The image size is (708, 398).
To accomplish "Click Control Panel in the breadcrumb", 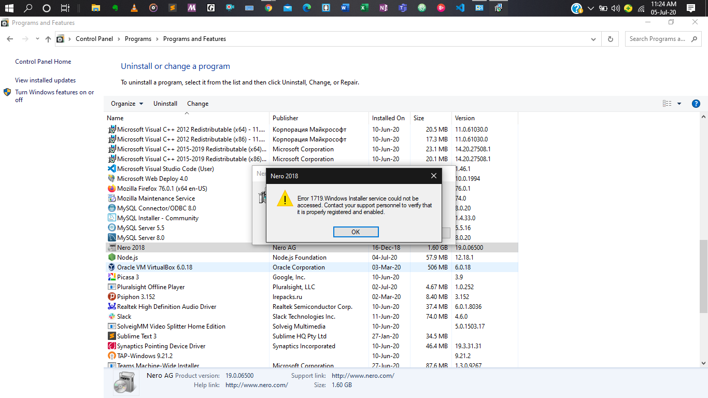I will click(94, 39).
